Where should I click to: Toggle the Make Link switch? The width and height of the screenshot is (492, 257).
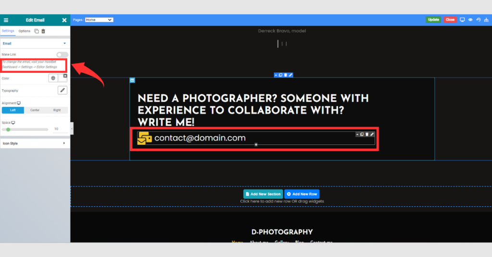62,55
